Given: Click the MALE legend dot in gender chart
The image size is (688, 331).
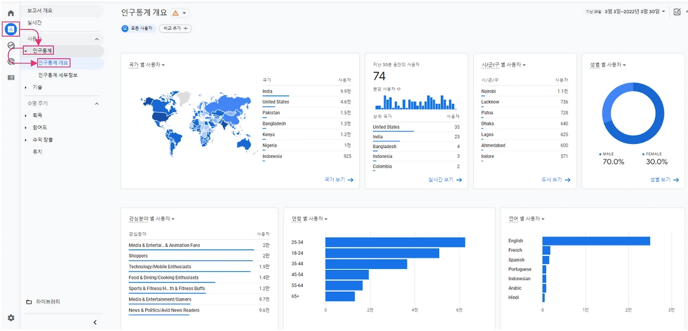Looking at the screenshot, I should click(600, 154).
